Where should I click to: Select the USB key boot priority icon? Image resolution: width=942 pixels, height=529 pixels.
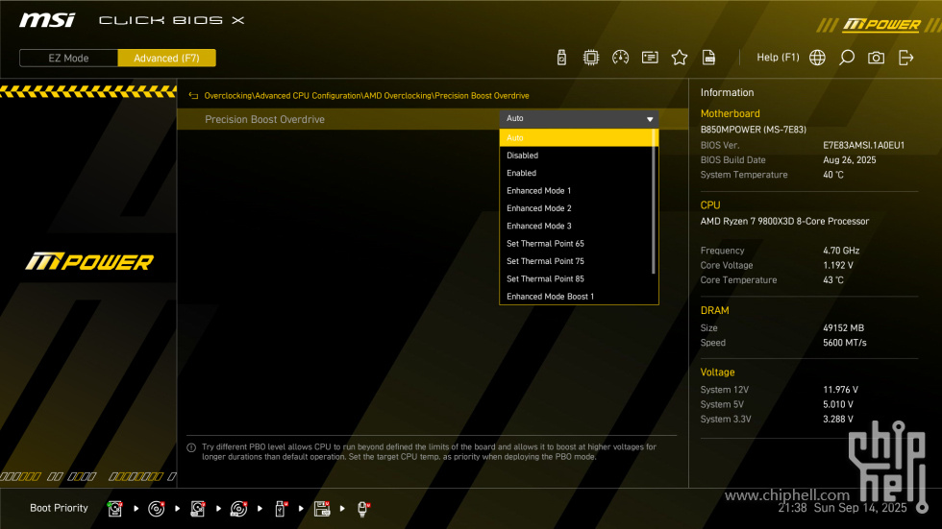pos(281,509)
